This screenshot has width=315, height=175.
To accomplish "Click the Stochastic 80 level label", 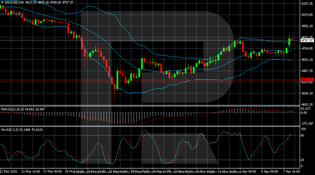I will tap(303, 135).
